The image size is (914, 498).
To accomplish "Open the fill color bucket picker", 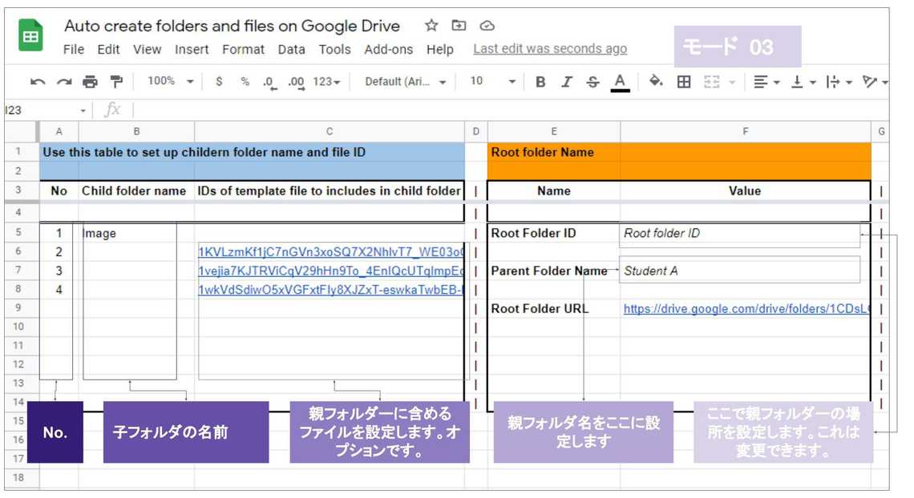I will (656, 82).
